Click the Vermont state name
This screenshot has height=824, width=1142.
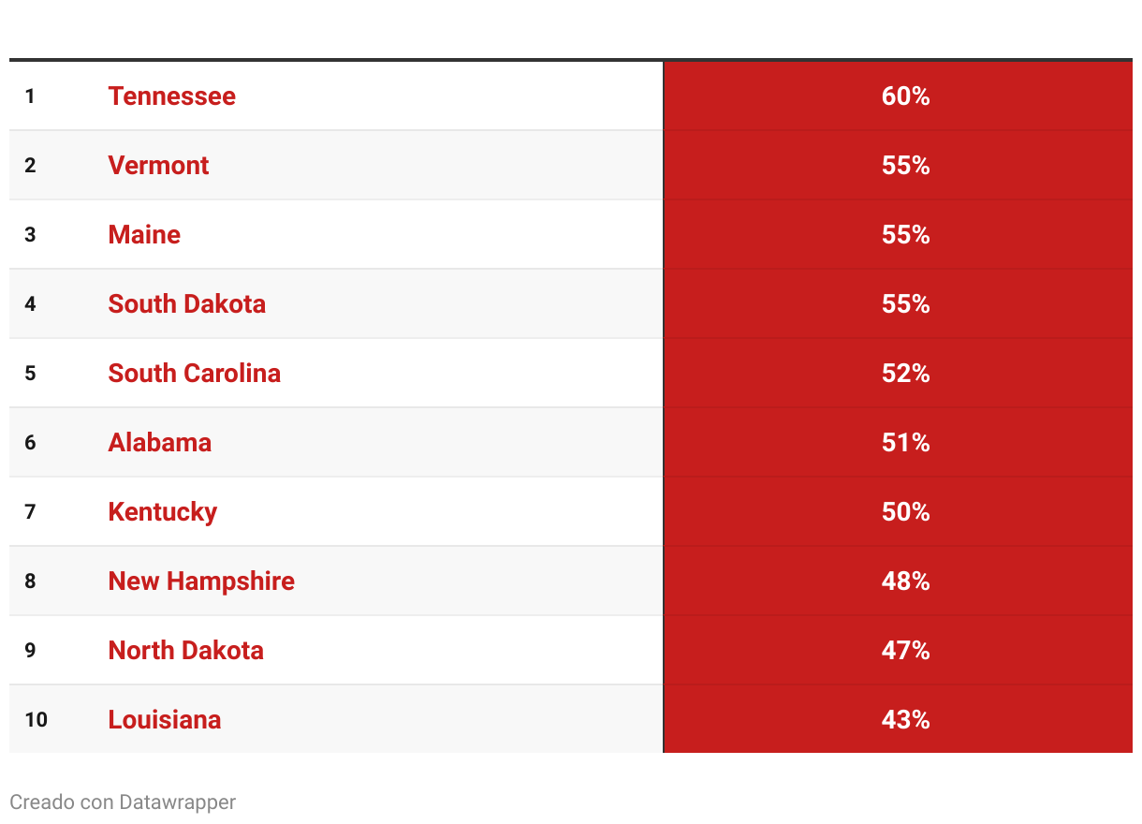click(158, 166)
